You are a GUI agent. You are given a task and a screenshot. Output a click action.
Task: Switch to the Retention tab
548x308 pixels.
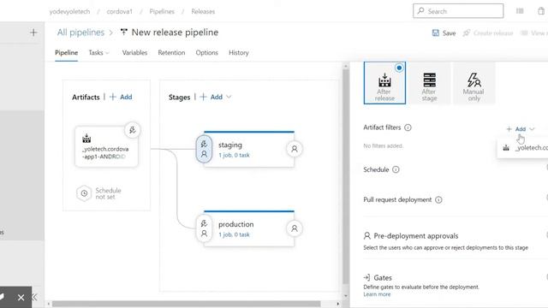pyautogui.click(x=171, y=53)
